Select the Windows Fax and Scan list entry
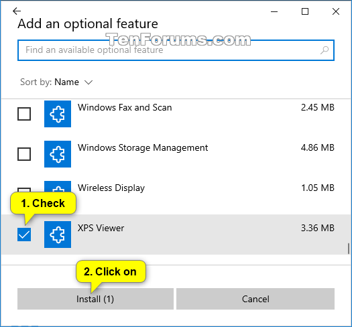This screenshot has height=327, width=352. 176,114
